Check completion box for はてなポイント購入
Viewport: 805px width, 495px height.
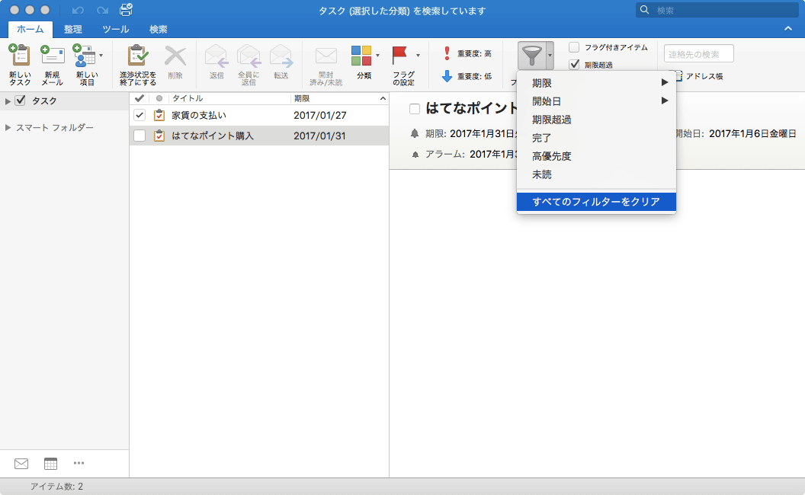coord(140,136)
